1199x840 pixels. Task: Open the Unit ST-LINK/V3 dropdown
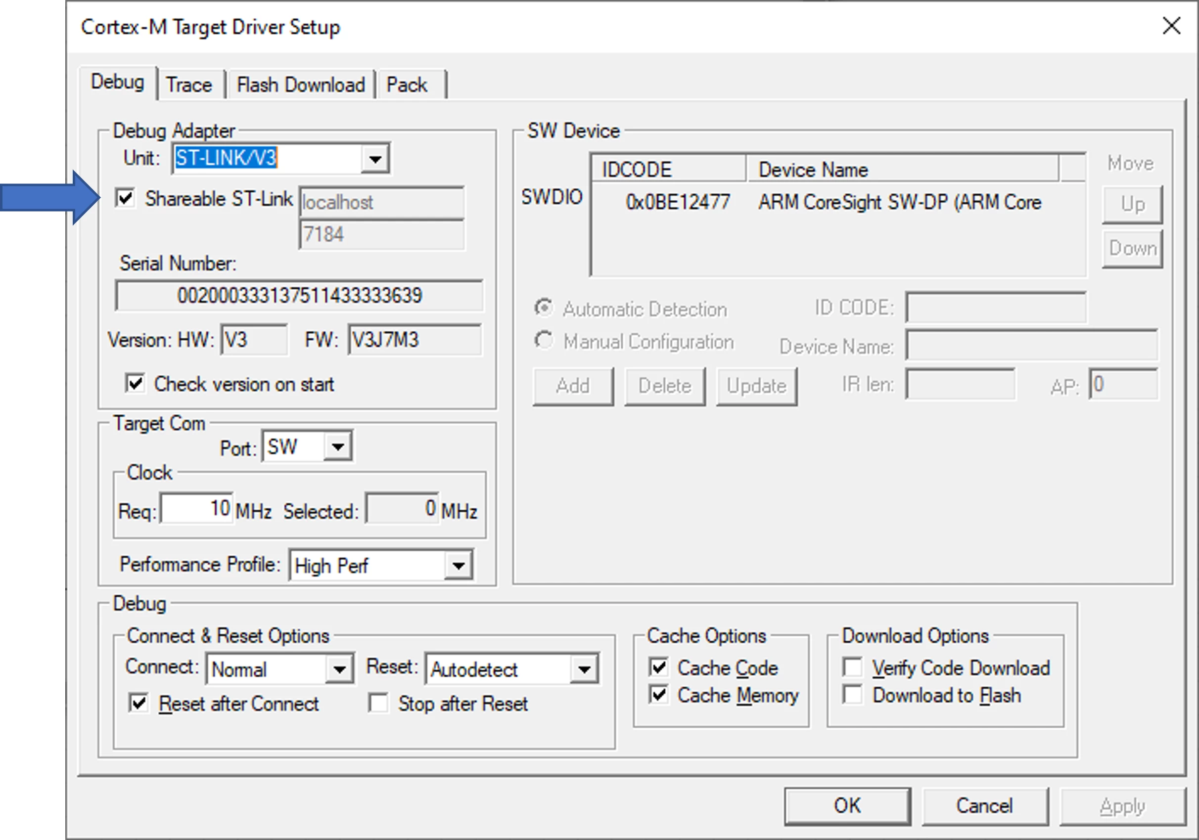tap(375, 158)
